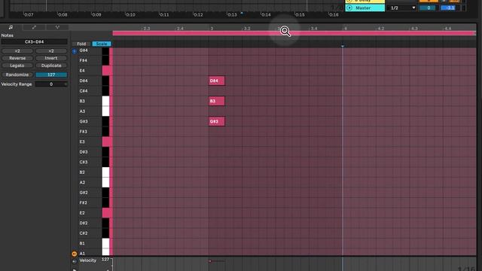The width and height of the screenshot is (482, 271).
Task: Open the Notes tab music-note icon
Action: [11, 27]
